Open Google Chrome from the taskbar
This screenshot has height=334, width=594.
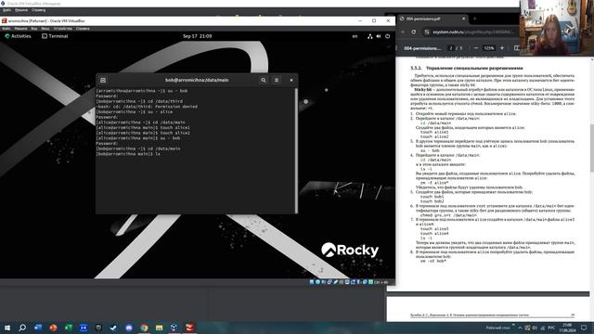point(144,328)
